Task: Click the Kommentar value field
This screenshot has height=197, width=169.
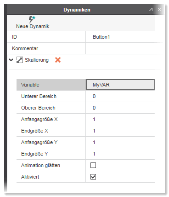Action: point(124,48)
